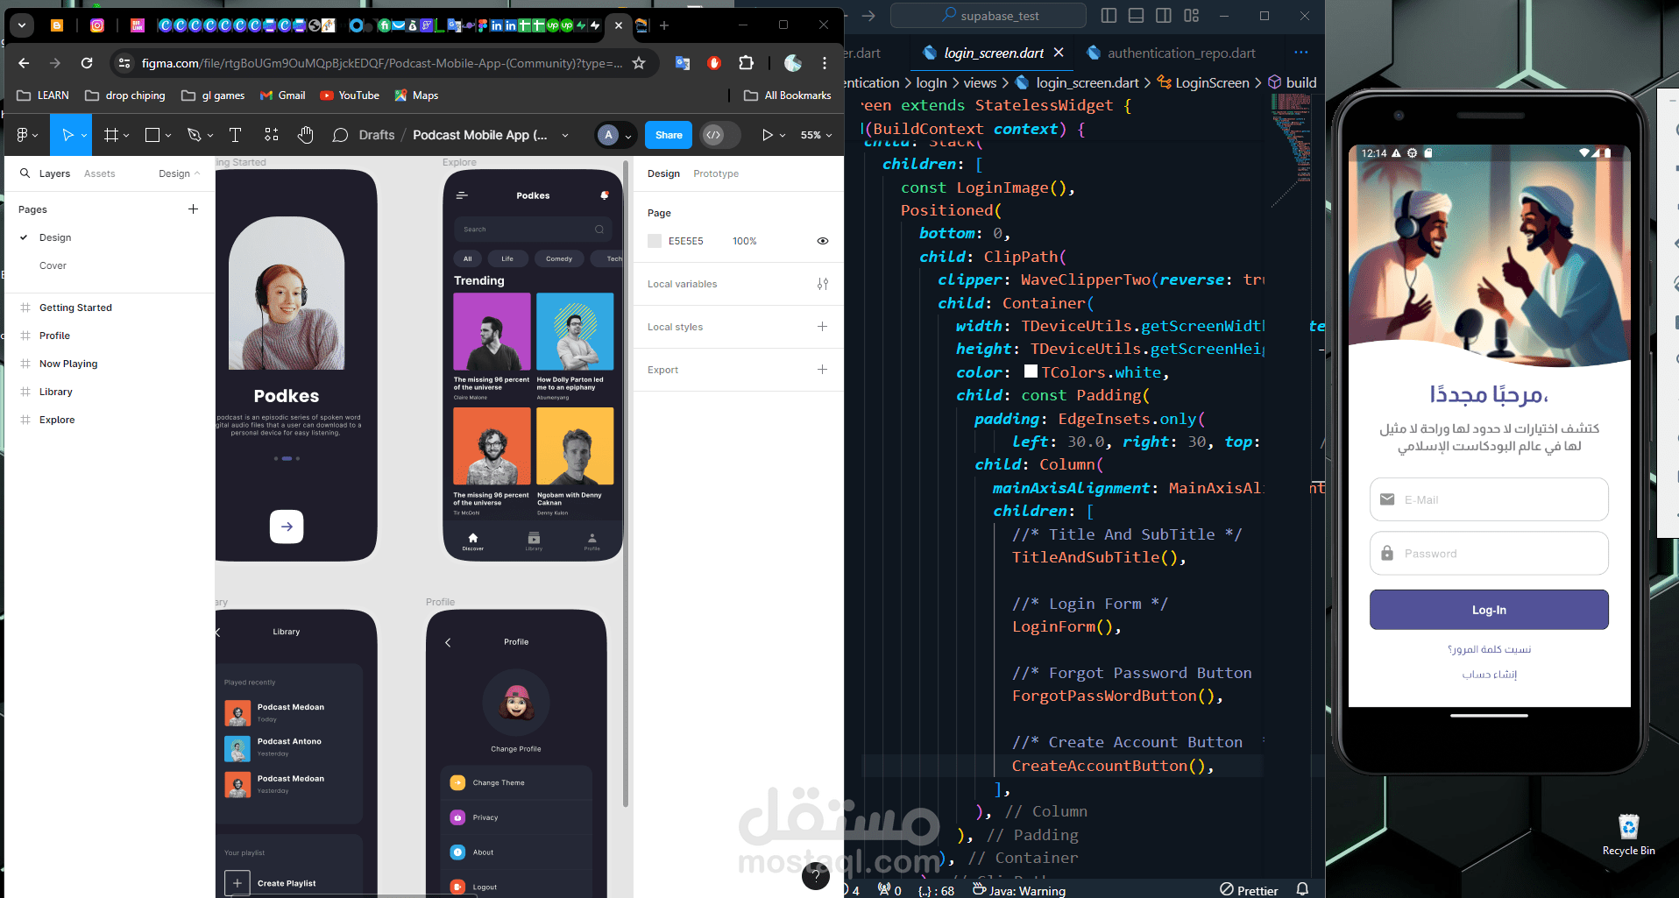
Task: Open the login_screen.dart editor tab
Action: coord(994,53)
